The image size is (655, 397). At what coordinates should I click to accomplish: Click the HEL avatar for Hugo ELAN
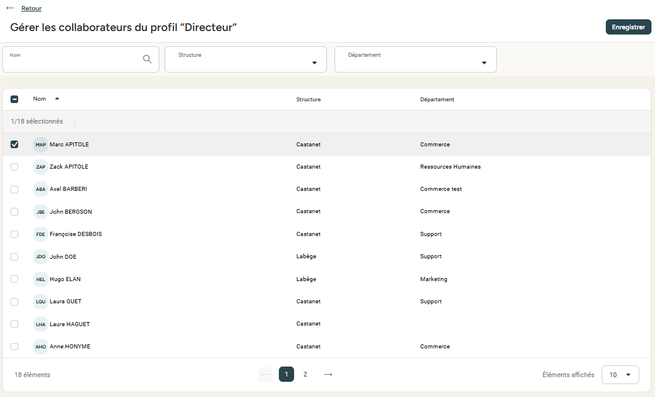pyautogui.click(x=40, y=279)
